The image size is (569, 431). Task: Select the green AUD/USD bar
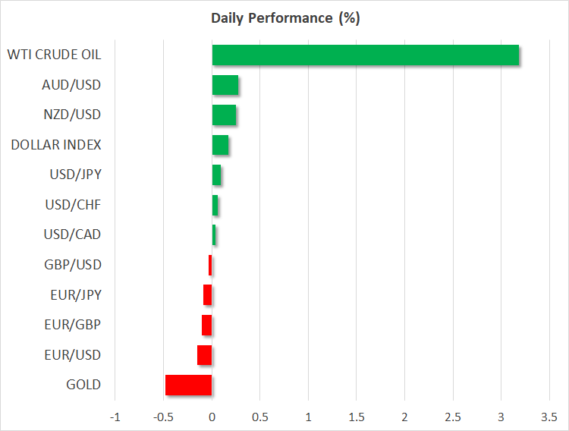pos(225,85)
